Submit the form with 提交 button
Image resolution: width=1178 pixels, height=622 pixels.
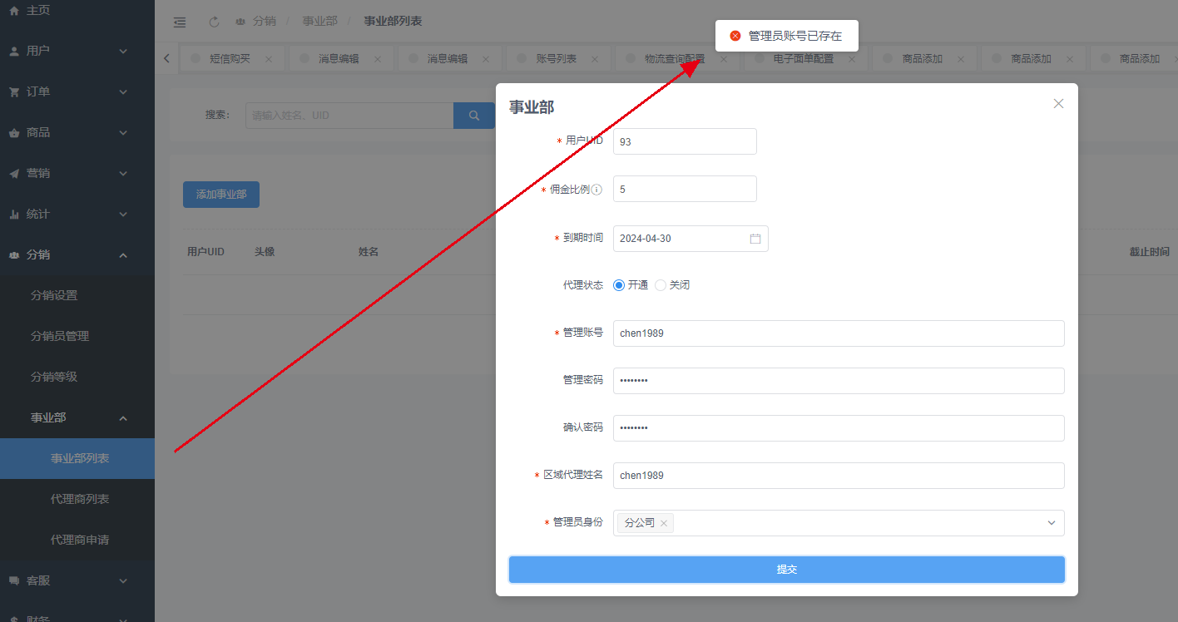[786, 570]
